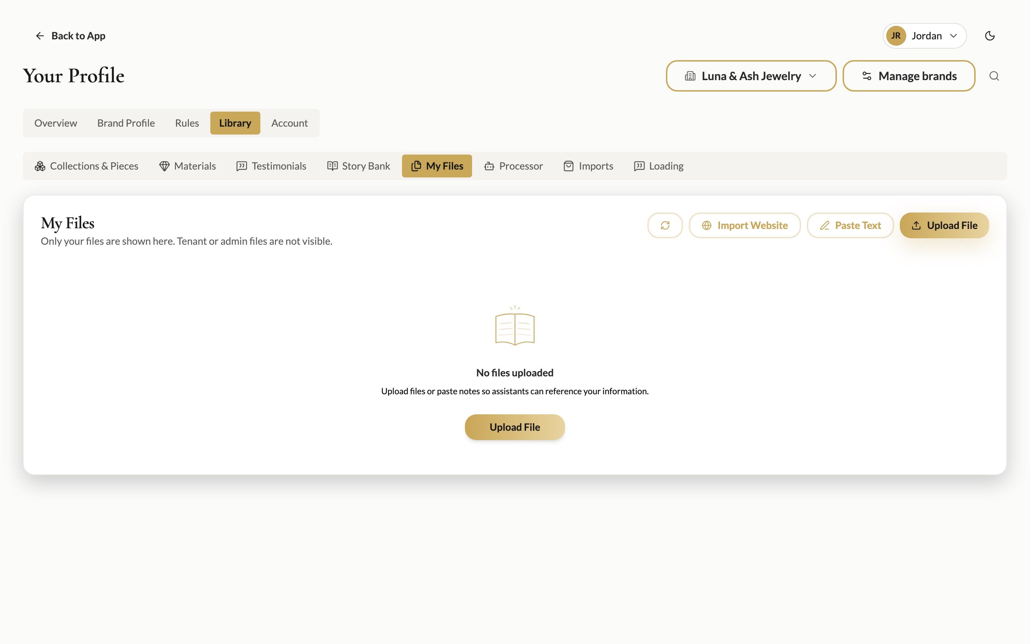
Task: Open the Story Bank tab
Action: (358, 166)
